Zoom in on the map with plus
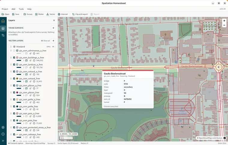Viewport: 228px width, 145px height. coord(224,21)
